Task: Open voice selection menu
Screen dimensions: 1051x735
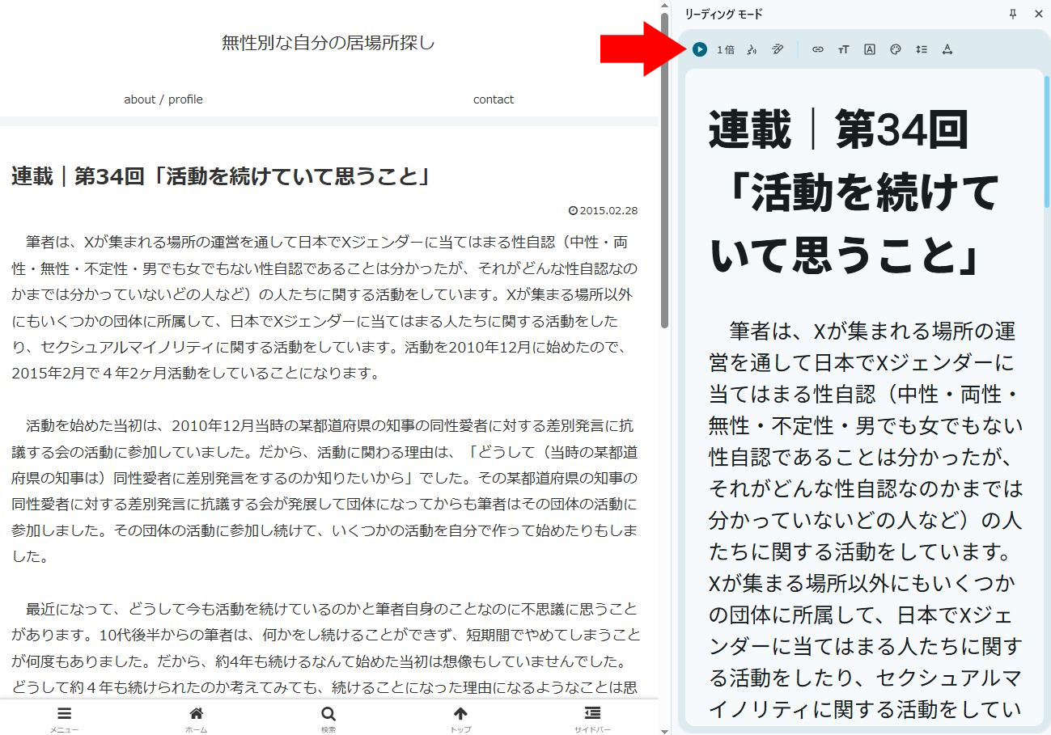Action: pos(752,49)
